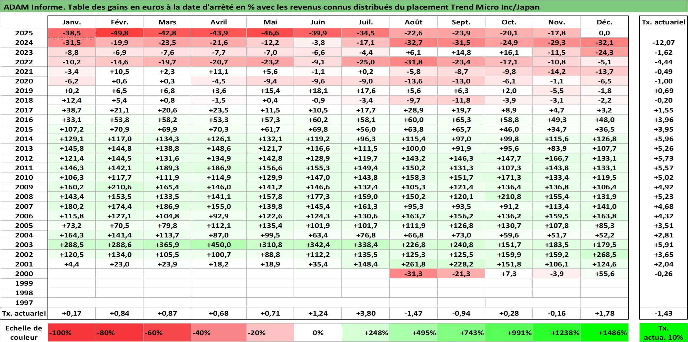Select the cell showing +288,6
Viewport: 688px width, 342px height.
click(120, 245)
